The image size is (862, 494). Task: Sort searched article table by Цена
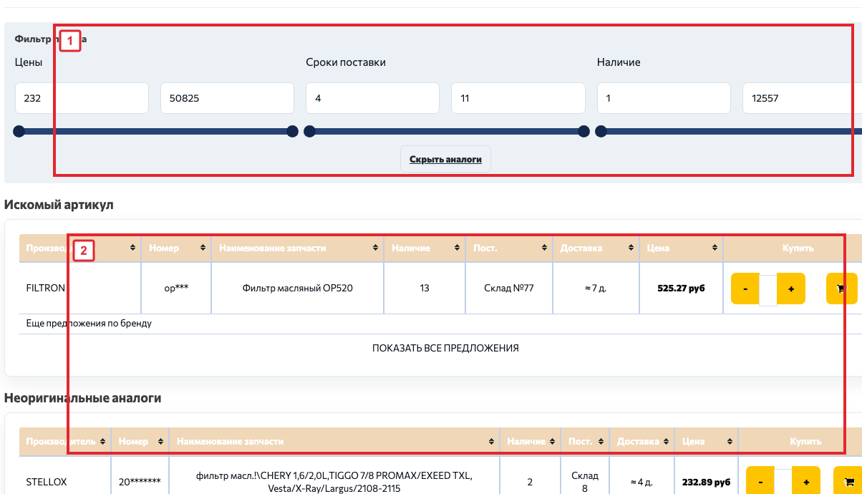pos(681,248)
